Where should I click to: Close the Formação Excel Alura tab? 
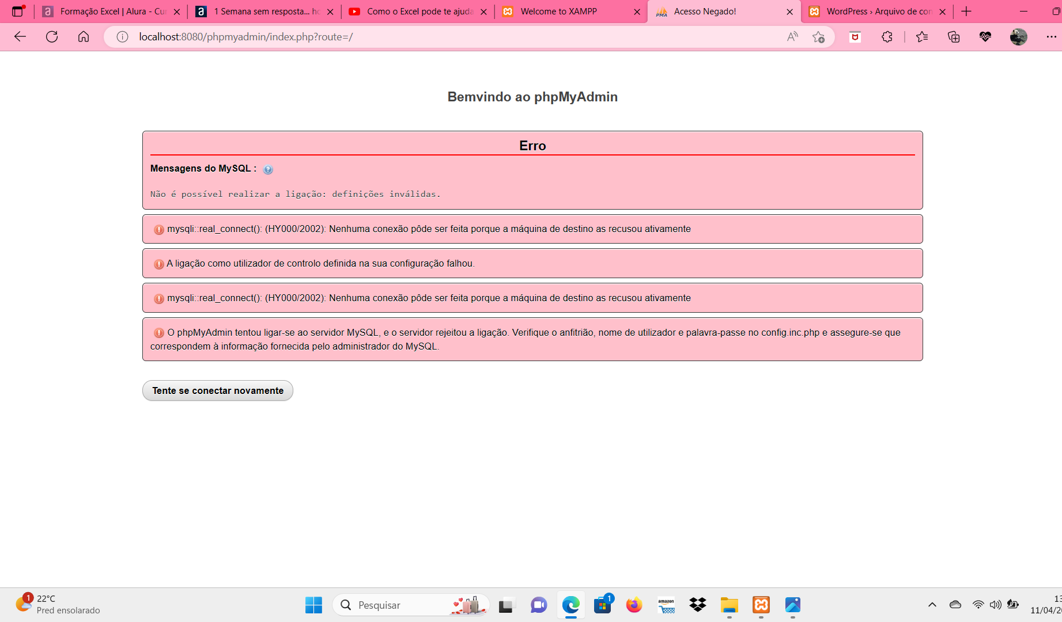point(177,12)
